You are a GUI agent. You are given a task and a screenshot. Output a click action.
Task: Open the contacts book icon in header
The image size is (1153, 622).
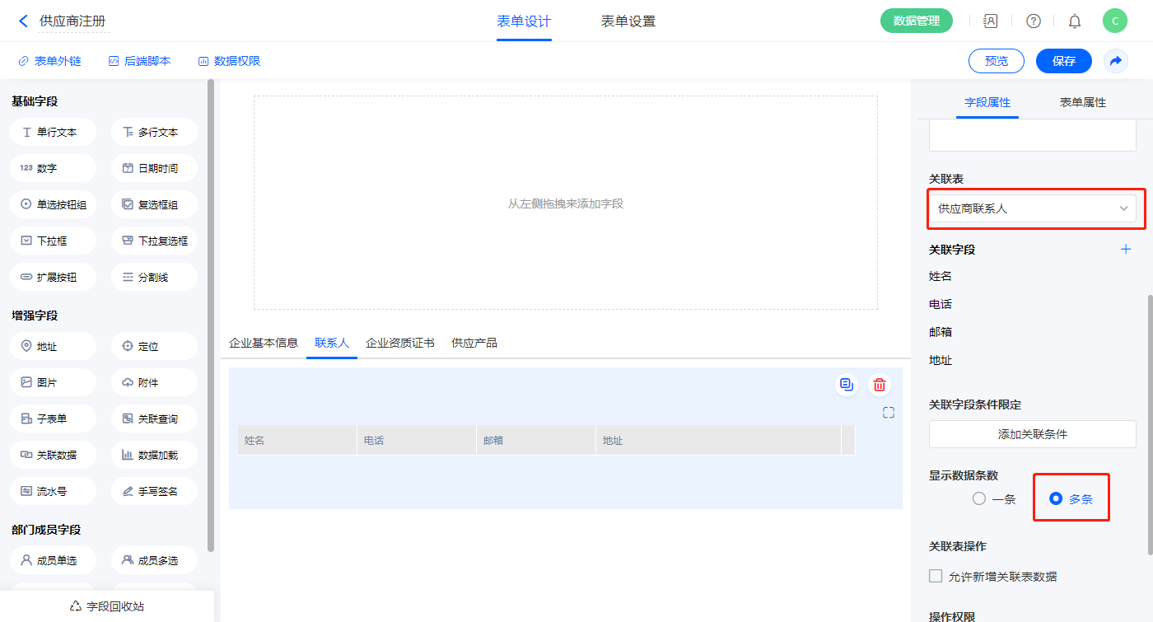point(991,21)
